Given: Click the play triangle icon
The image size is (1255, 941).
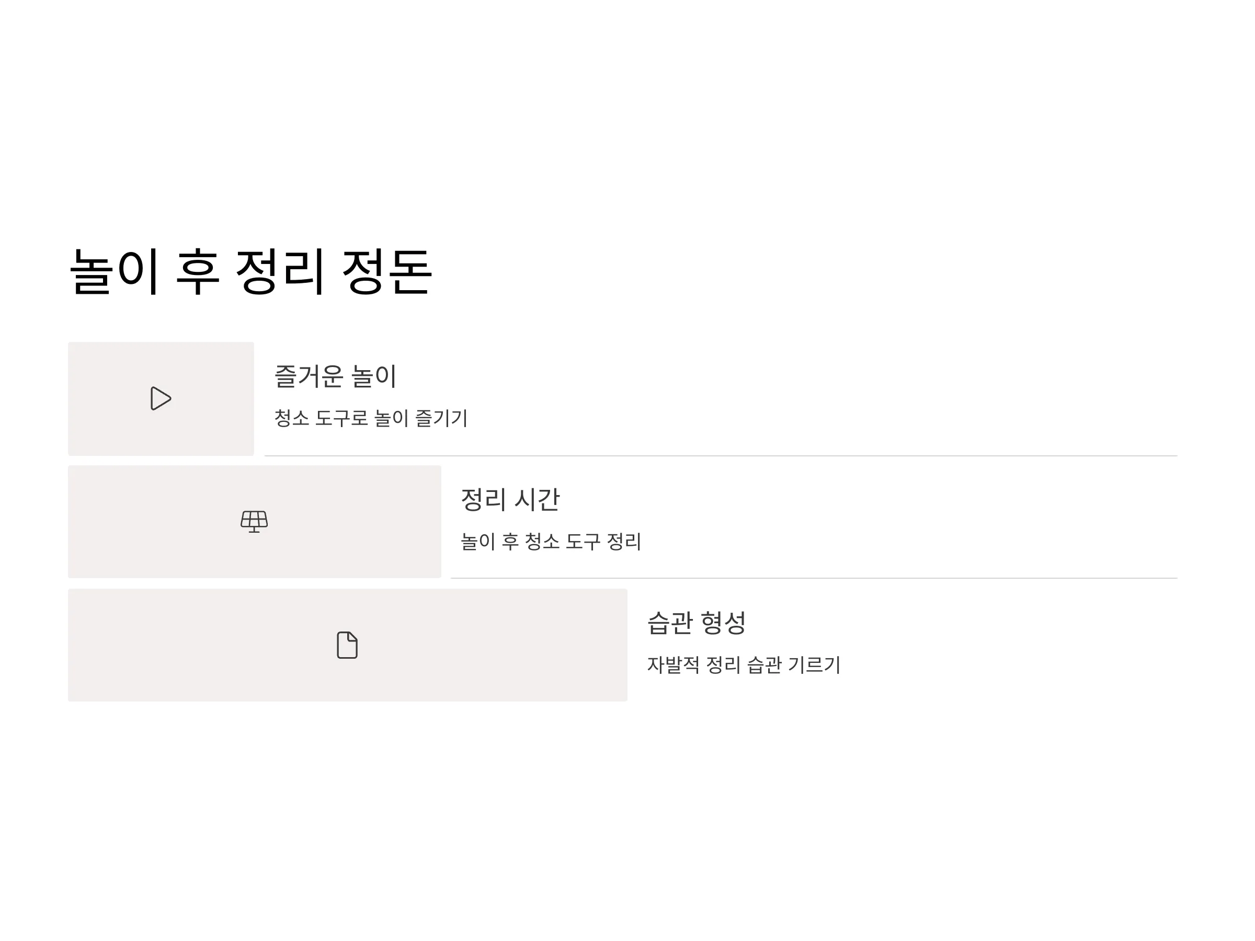Looking at the screenshot, I should (161, 399).
